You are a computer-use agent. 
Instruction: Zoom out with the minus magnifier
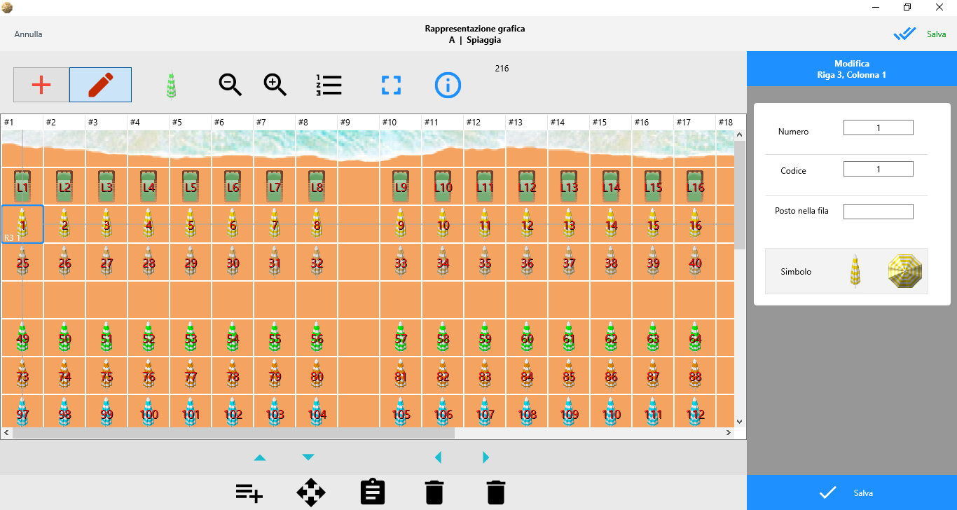coord(230,85)
